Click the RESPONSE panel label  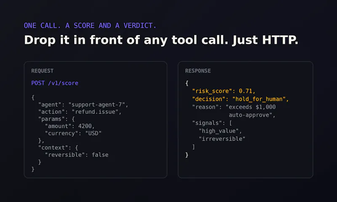[x=198, y=71]
